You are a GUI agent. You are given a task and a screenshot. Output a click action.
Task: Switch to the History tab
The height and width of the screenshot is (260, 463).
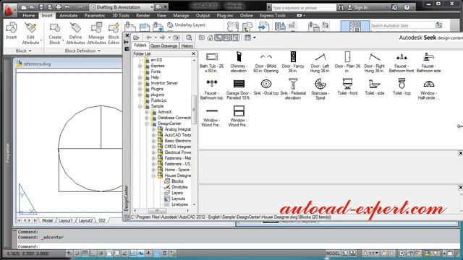187,45
